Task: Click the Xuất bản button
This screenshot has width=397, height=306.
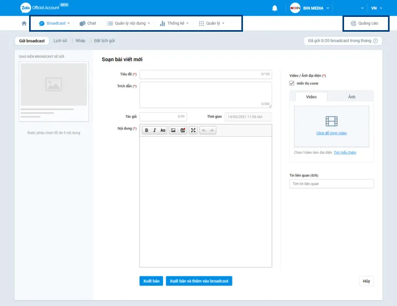Action: 151,281
